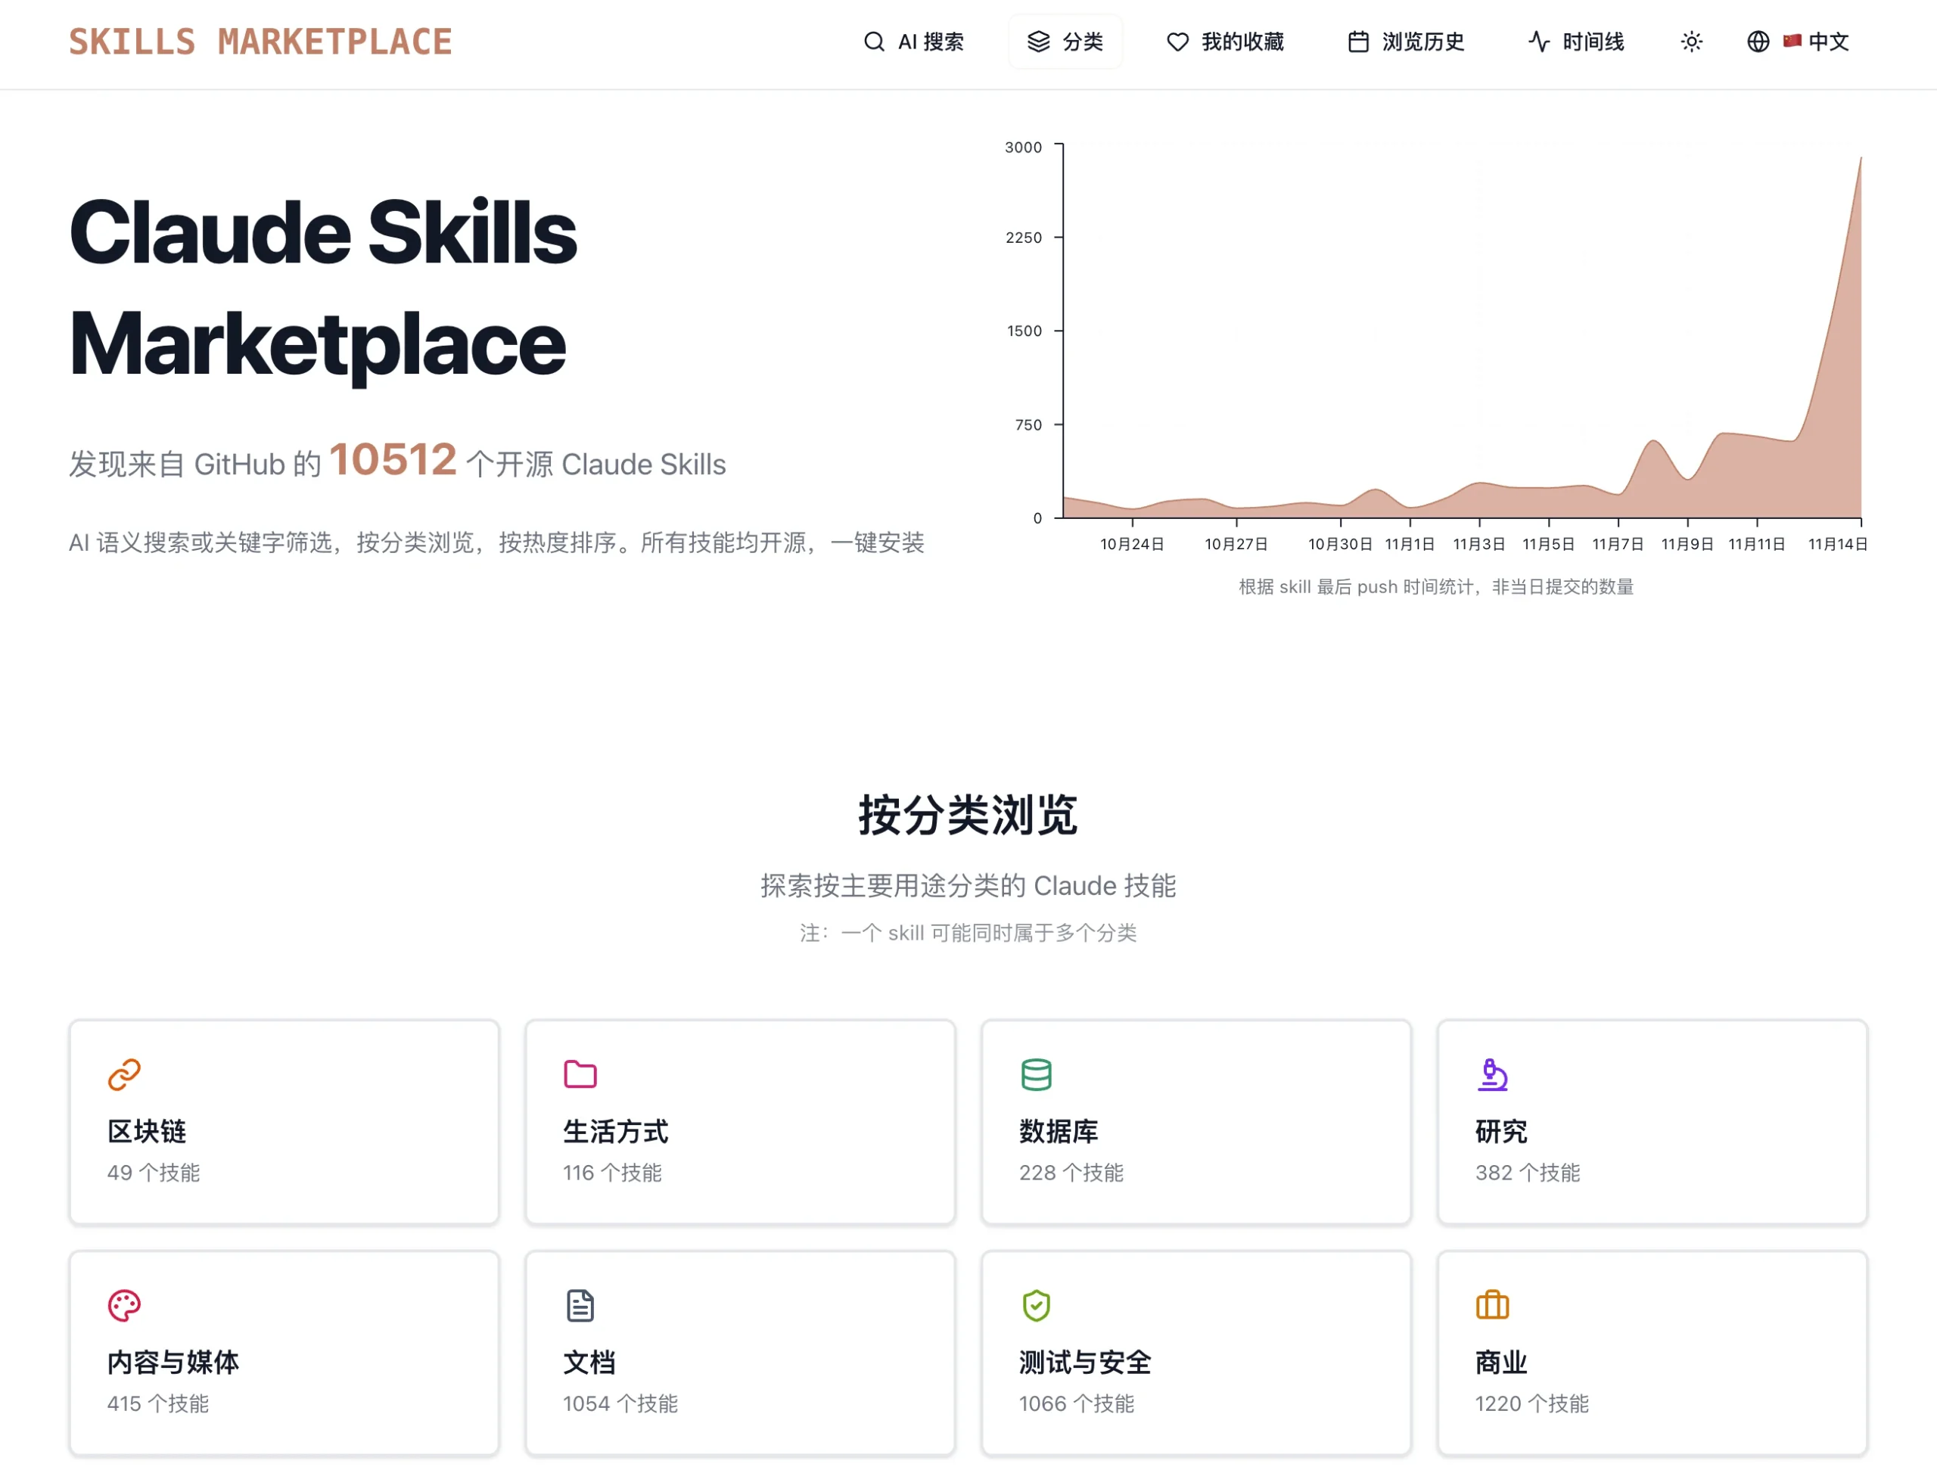Select the chain-link icon on the 区块链 card
The width and height of the screenshot is (1937, 1473).
[x=123, y=1075]
